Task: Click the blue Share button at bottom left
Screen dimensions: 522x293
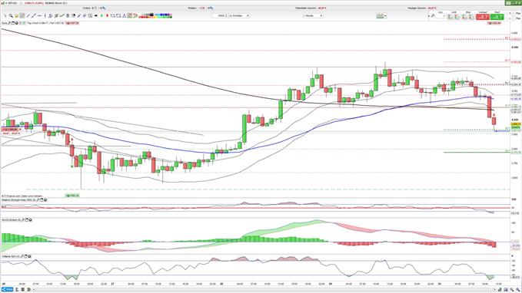Action: 8,290
